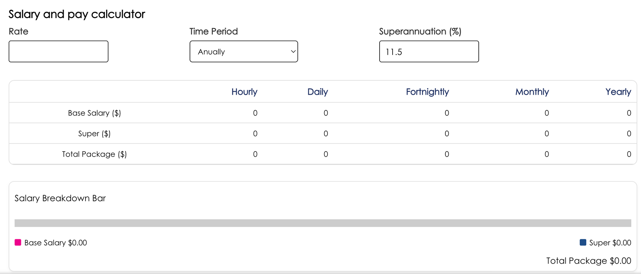Click the grey salary breakdown bar
641x274 pixels.
pos(323,223)
